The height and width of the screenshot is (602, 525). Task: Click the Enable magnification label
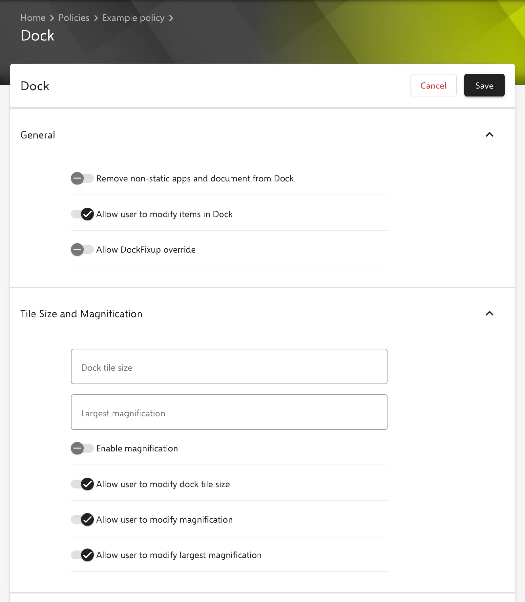coord(137,448)
